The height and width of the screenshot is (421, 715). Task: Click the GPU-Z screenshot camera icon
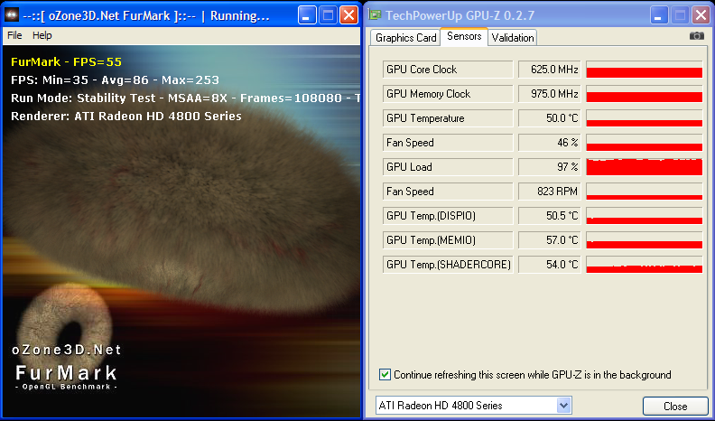(696, 36)
